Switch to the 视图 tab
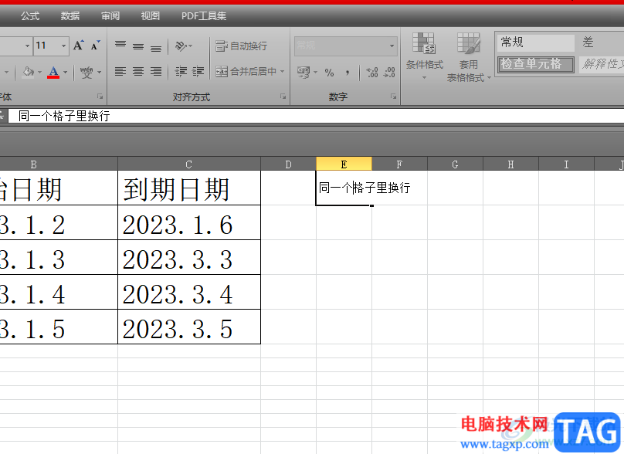Image resolution: width=624 pixels, height=454 pixels. [x=151, y=16]
